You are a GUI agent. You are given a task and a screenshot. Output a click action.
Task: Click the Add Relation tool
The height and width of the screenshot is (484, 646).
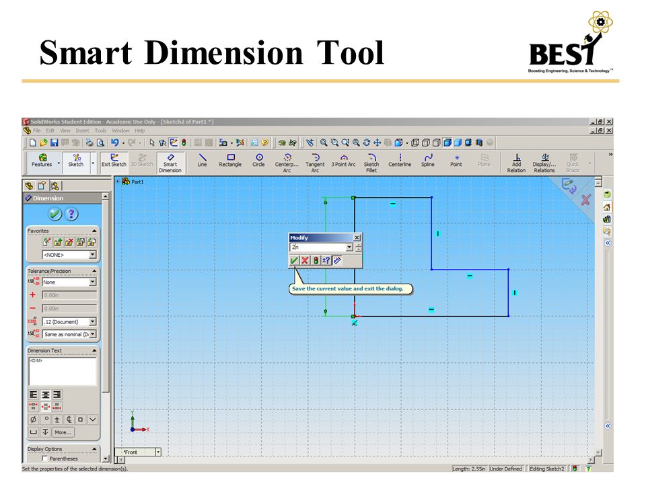517,163
